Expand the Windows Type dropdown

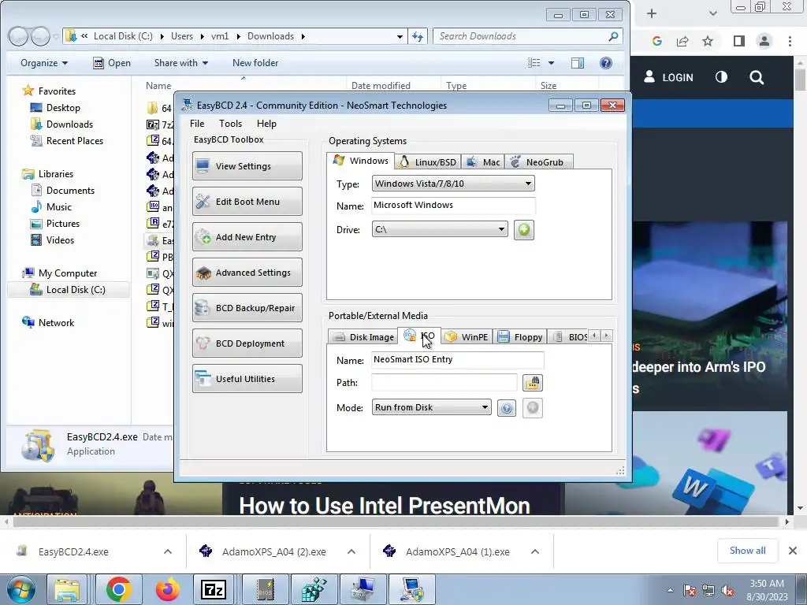tap(453, 184)
